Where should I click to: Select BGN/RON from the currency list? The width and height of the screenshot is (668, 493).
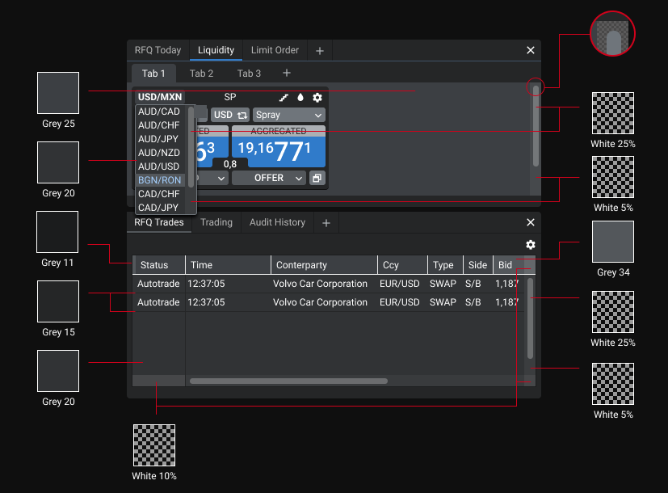(x=160, y=180)
